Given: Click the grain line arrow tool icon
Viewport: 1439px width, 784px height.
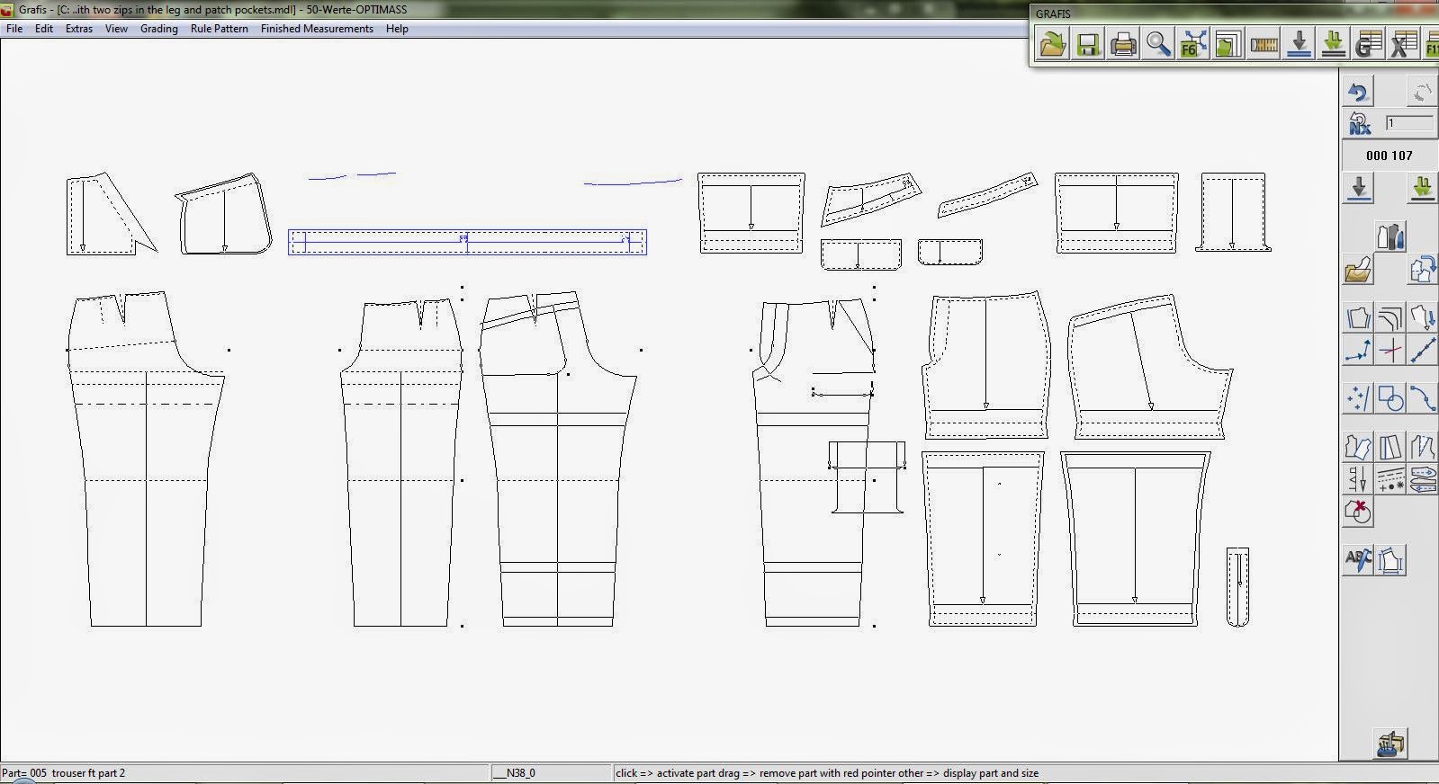Looking at the screenshot, I should point(1358,478).
